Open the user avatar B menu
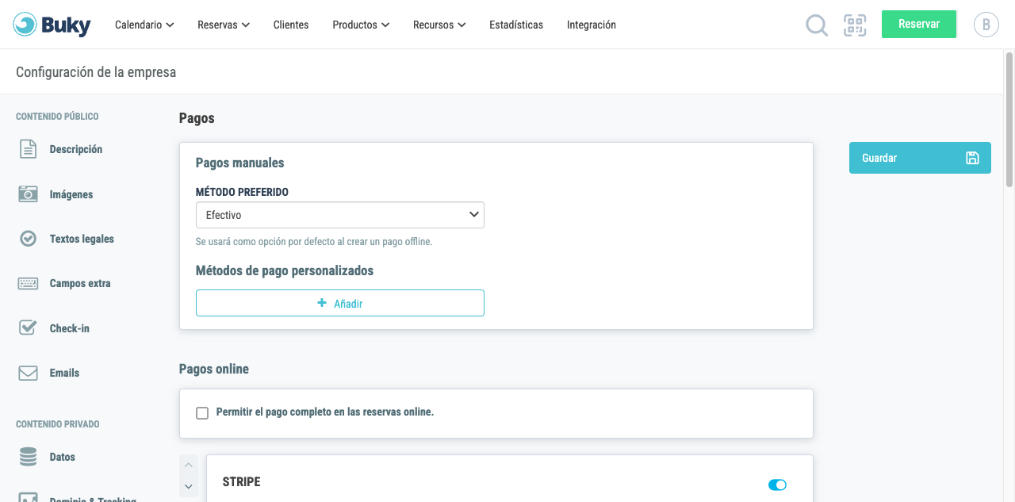This screenshot has height=502, width=1015. (x=986, y=25)
